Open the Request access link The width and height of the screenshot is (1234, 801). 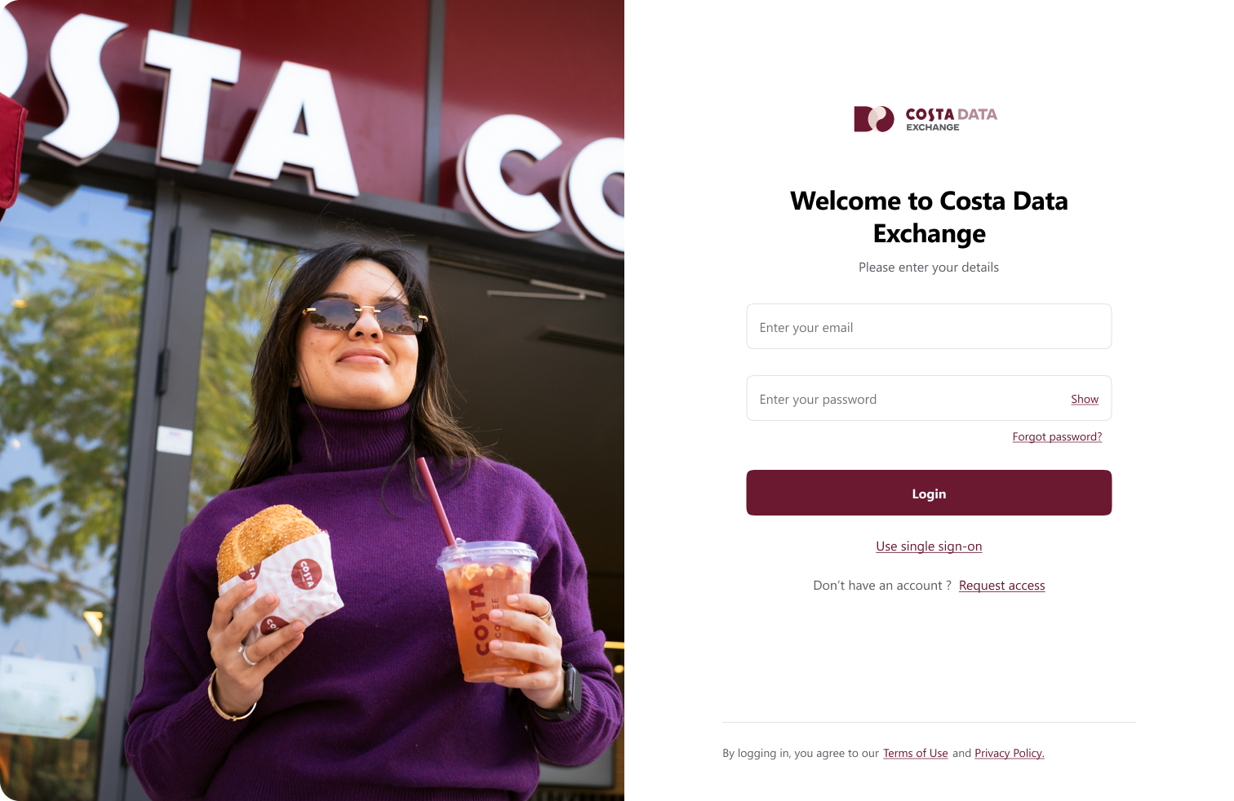[x=1001, y=586]
